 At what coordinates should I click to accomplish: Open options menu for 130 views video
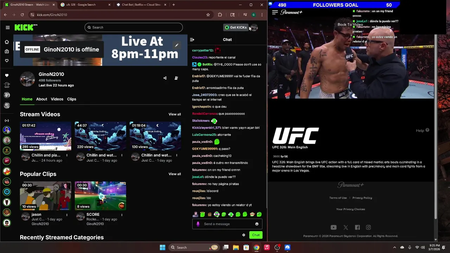tap(176, 155)
